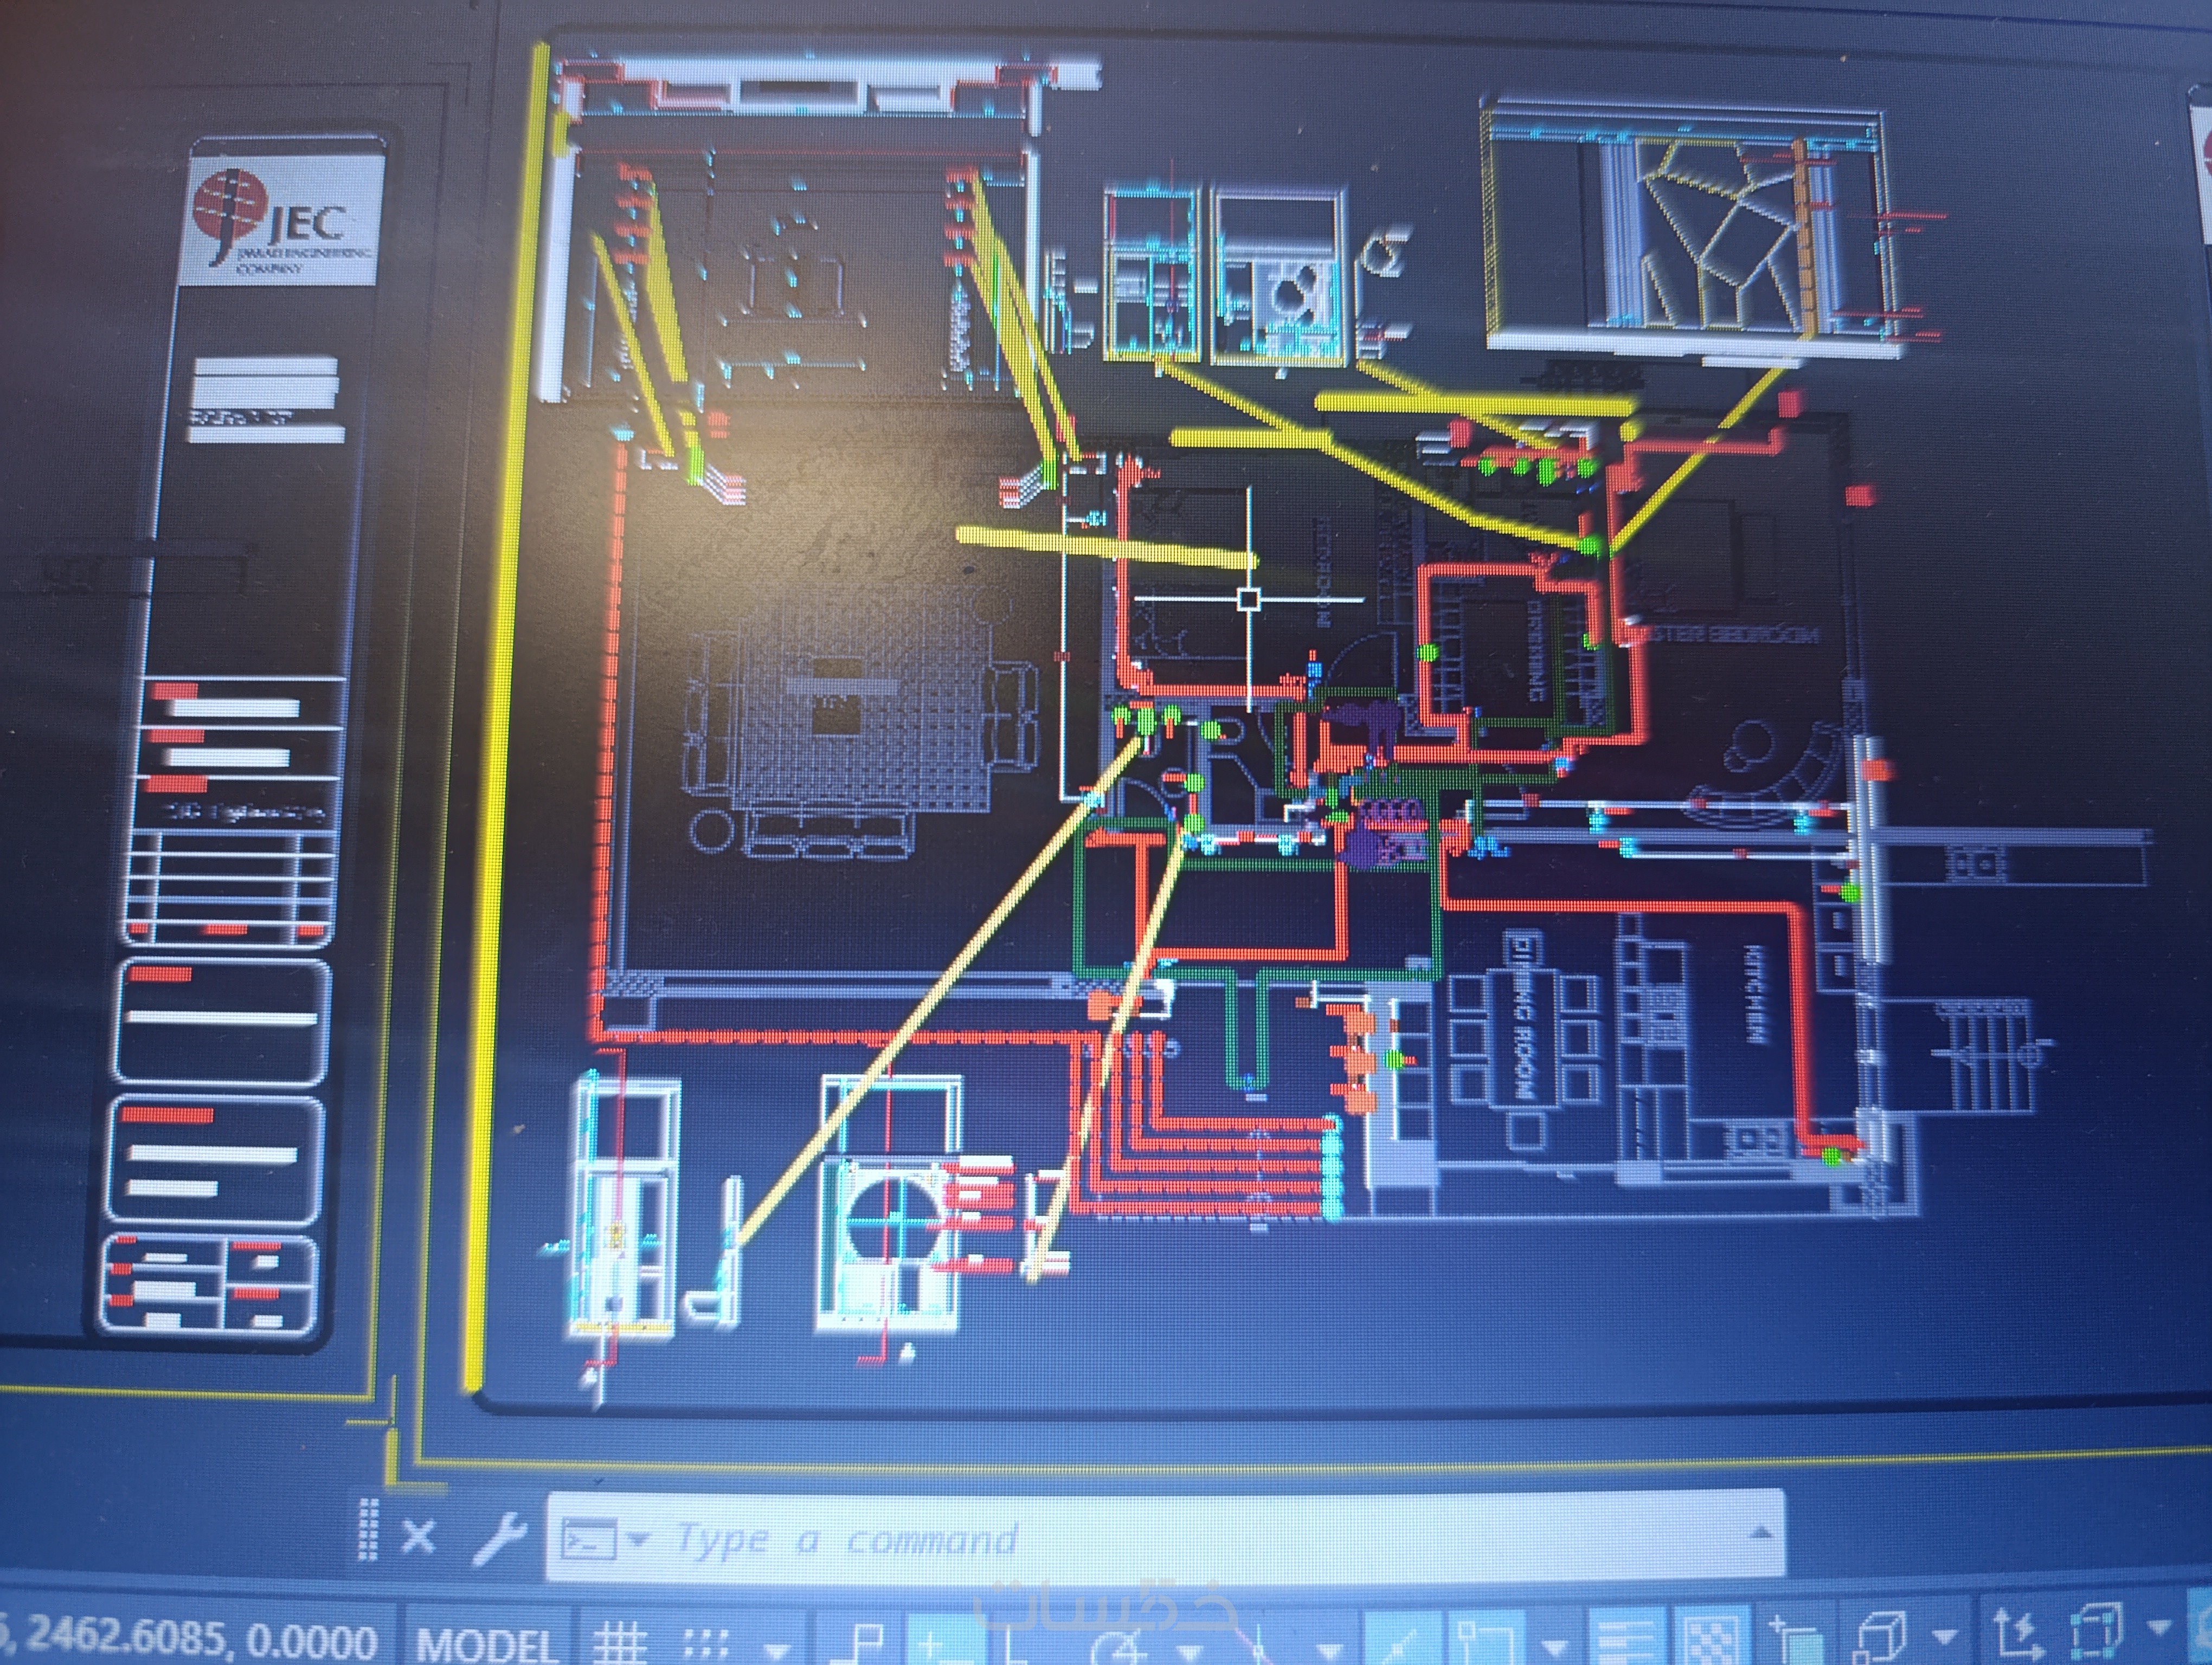Expand command history with up arrow
2212x1665 pixels.
coord(1761,1533)
